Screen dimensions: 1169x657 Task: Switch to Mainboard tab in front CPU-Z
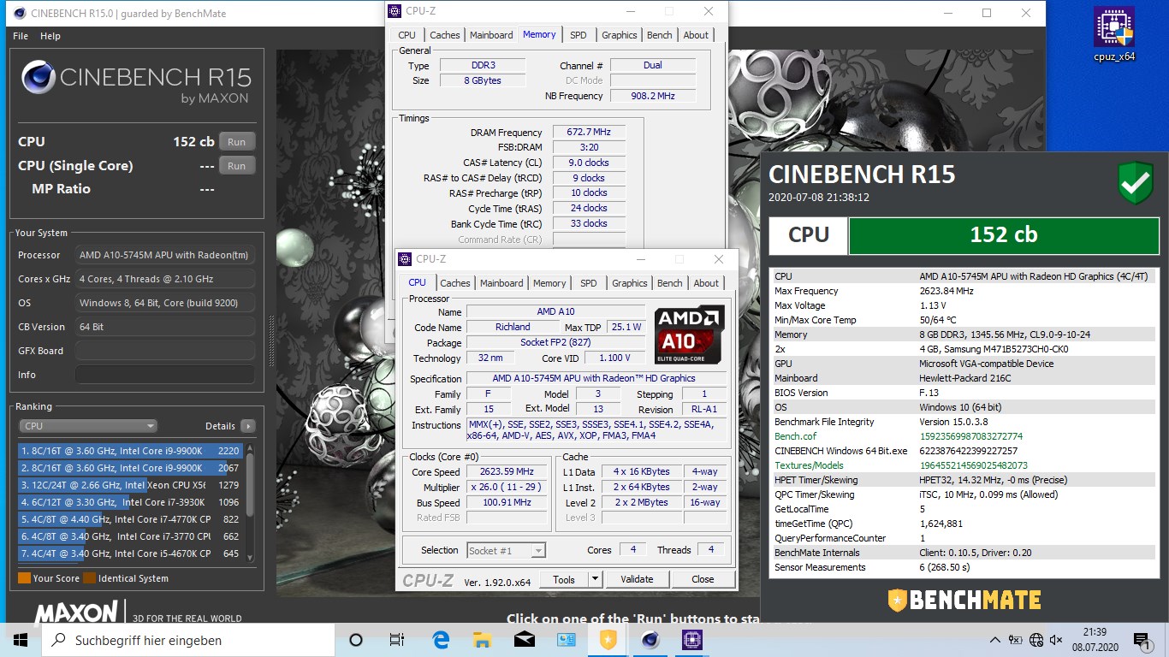(x=501, y=283)
